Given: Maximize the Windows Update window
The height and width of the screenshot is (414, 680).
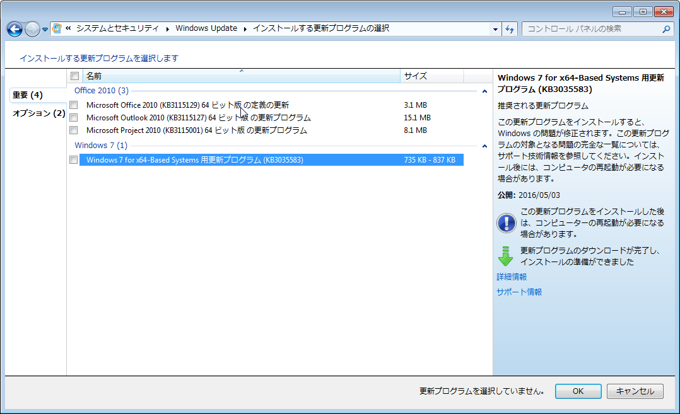Looking at the screenshot, I should 643,12.
